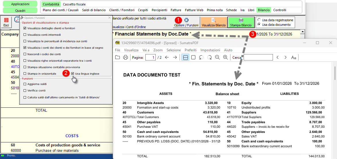This screenshot has height=159, width=337.
Task: Open Opzioni / Funzioni gear button
Action: click(x=186, y=22)
